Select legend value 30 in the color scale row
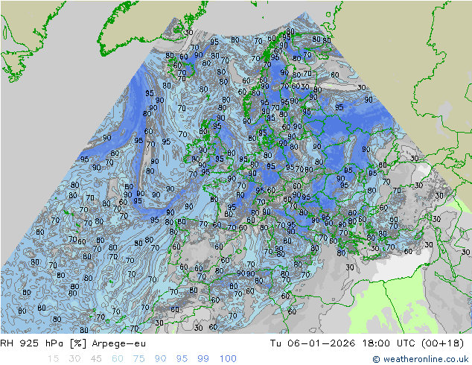 [x=74, y=359]
